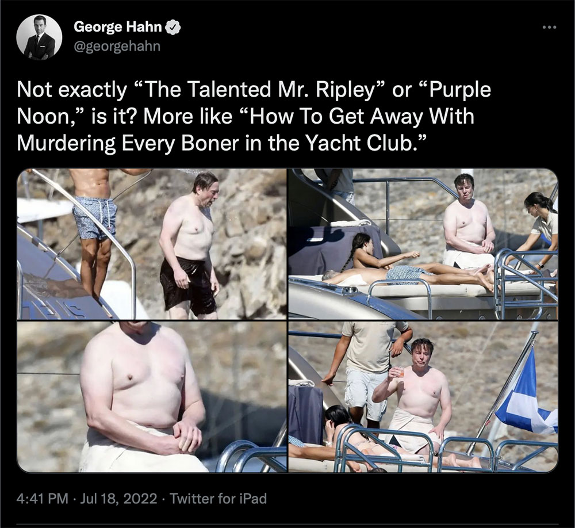Screen dimensions: 575x528
Task: Click the blue verified badge
Action: [171, 27]
